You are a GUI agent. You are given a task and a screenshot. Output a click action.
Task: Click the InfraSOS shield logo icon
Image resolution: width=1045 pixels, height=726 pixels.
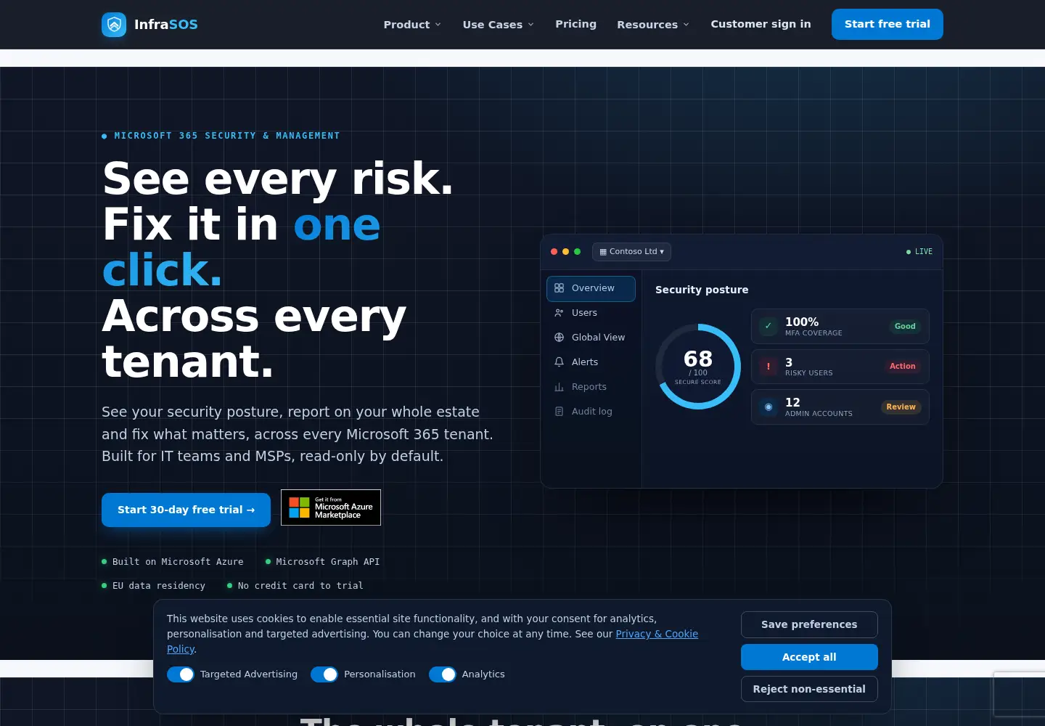[114, 25]
